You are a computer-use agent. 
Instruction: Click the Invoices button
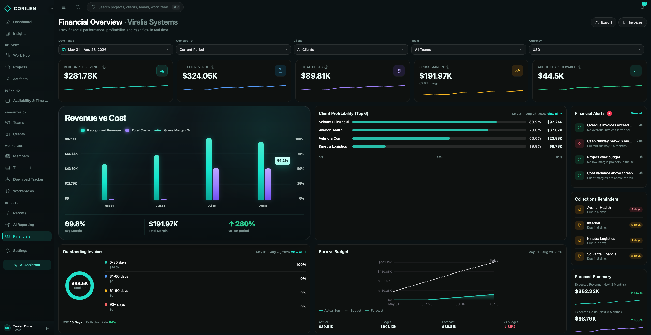click(x=633, y=22)
